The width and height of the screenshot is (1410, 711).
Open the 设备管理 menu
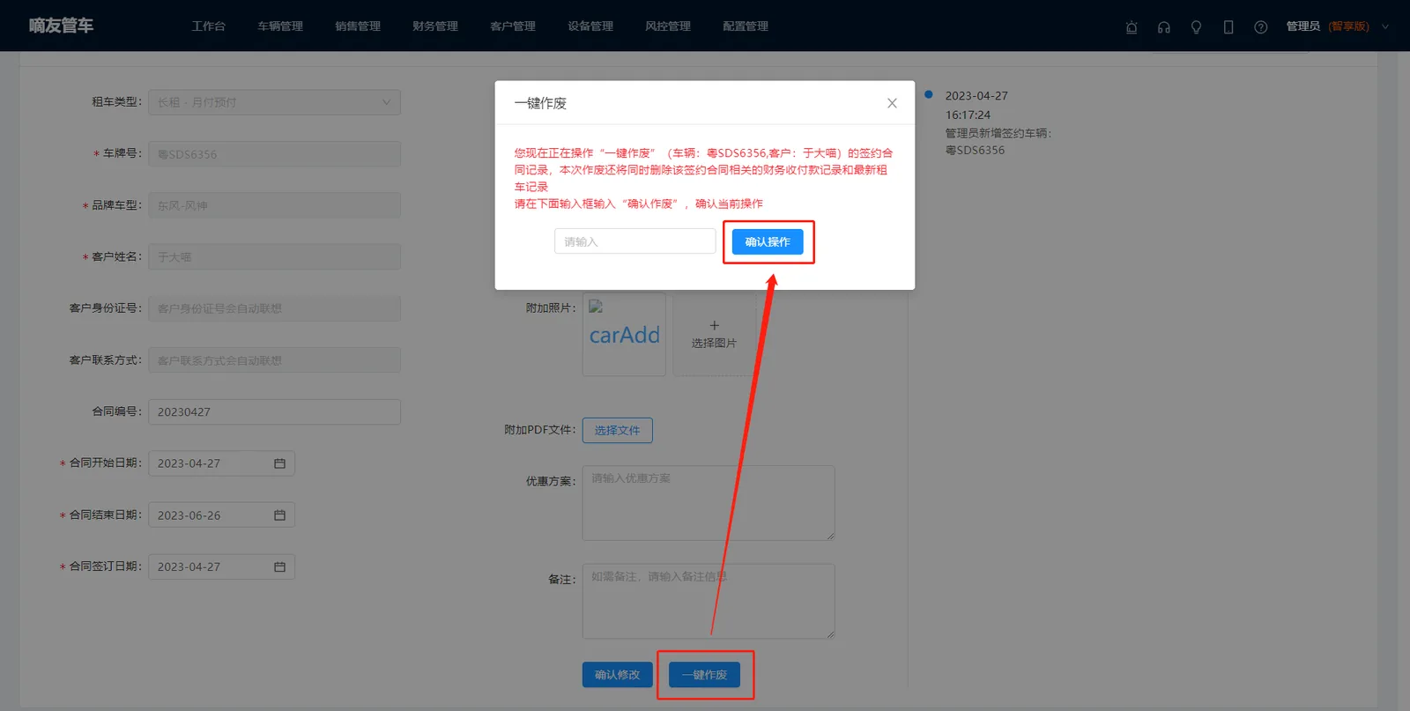[590, 26]
